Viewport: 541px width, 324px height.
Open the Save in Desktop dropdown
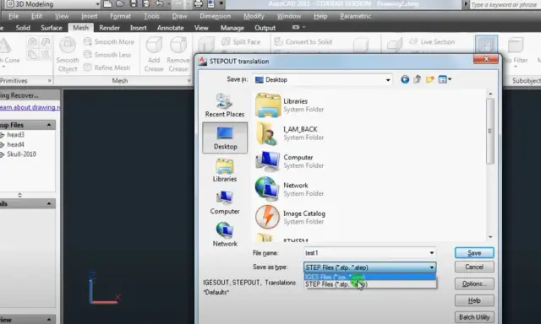[322, 79]
